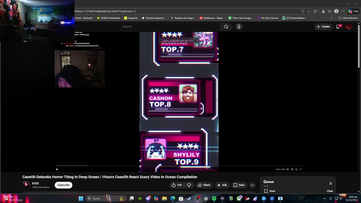The height and width of the screenshot is (203, 361).
Task: Open the Dashboard – Repli... bookmark
Action: (x=212, y=18)
